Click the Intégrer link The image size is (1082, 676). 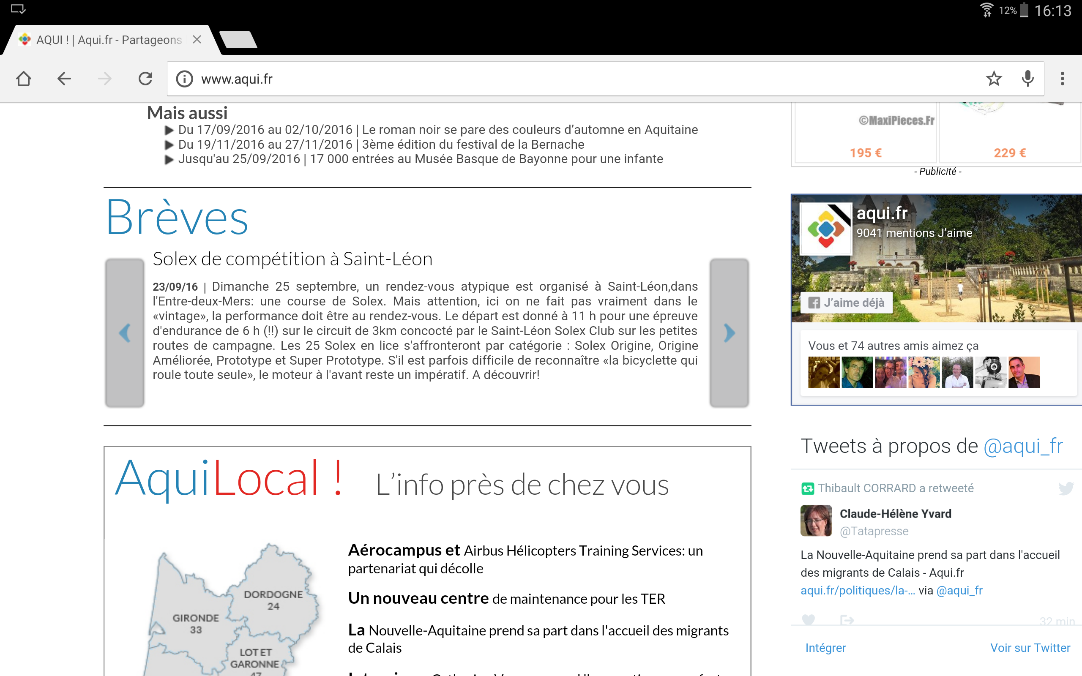(825, 648)
